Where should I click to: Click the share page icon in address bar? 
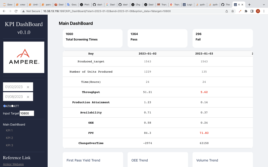tap(227, 11)
